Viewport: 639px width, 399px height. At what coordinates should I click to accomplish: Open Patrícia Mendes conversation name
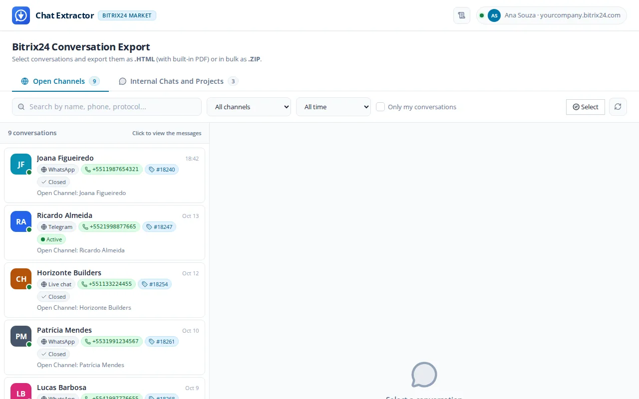point(64,330)
